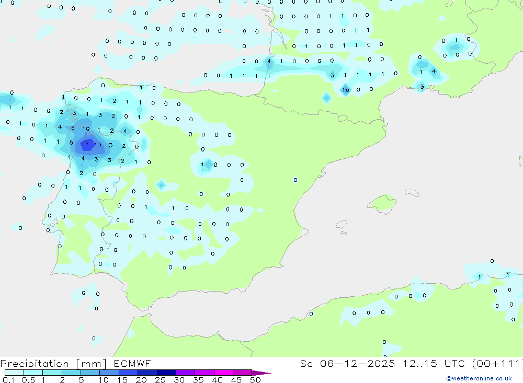Click the '25' legend scale label
This screenshot has height=383, width=523.
160,380
